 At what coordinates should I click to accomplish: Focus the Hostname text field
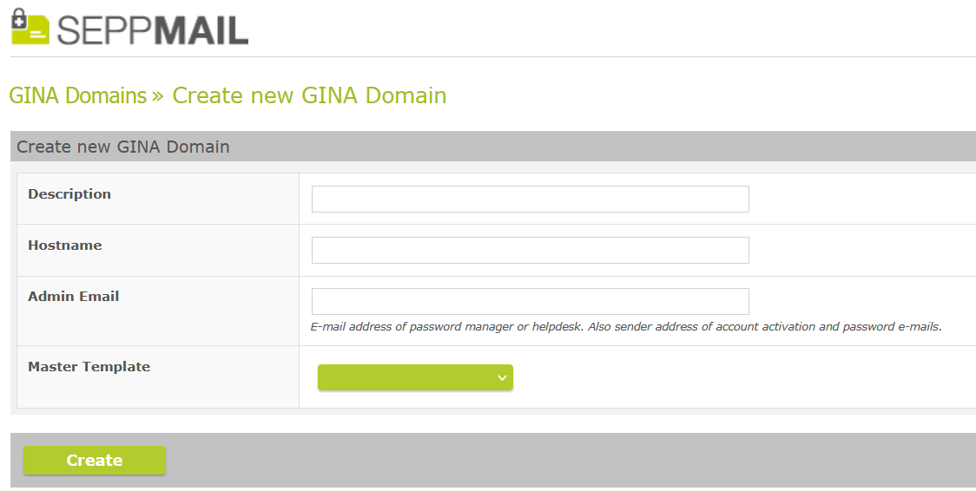530,250
